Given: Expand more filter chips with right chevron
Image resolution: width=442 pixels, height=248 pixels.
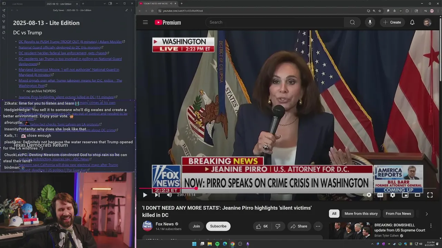Looking at the screenshot, I should click(x=427, y=214).
